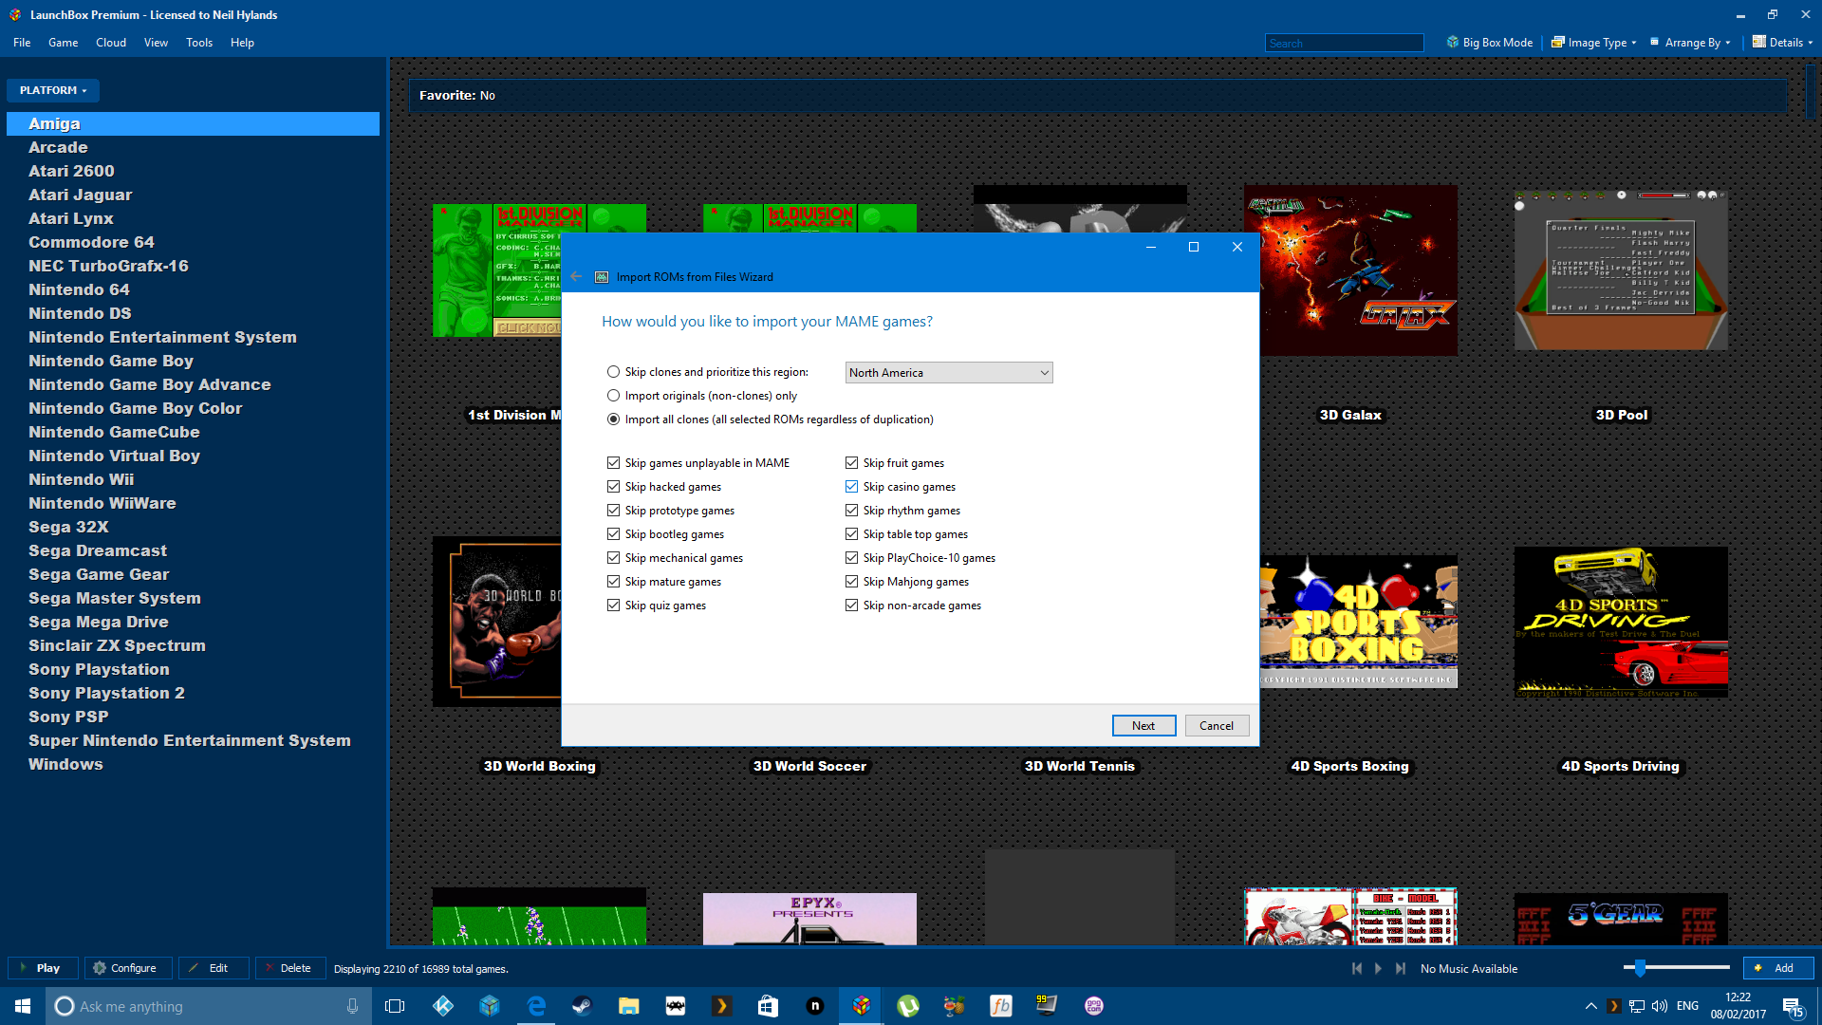
Task: Open File Explorer from the taskbar
Action: tap(628, 1006)
